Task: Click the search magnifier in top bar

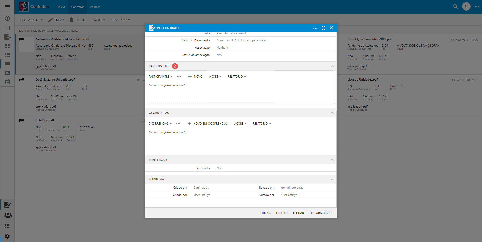Action: tap(455, 7)
